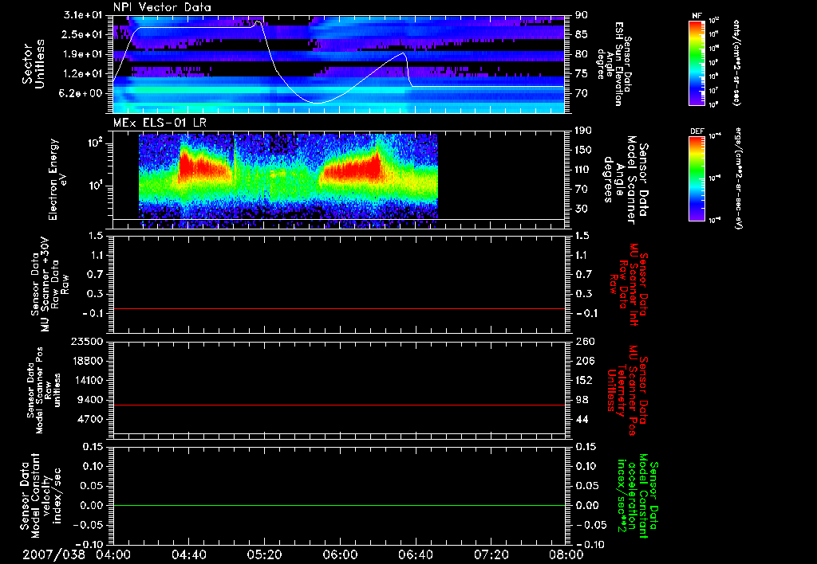Click the "05:20" time tick label

[264, 554]
